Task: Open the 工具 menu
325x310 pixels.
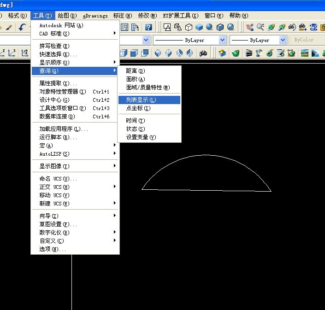Action: (x=42, y=16)
